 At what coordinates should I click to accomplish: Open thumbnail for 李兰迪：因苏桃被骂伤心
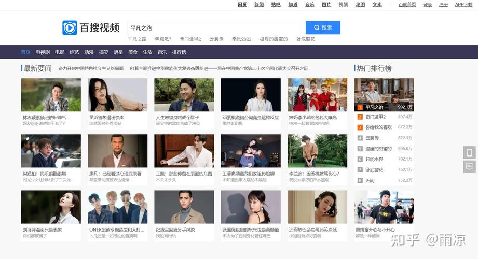tap(317, 151)
